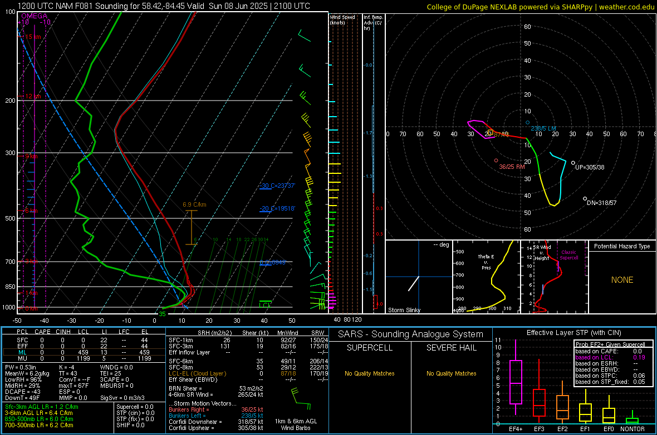
Task: Click the '36/25 RM' hodograph label
Action: point(512,167)
